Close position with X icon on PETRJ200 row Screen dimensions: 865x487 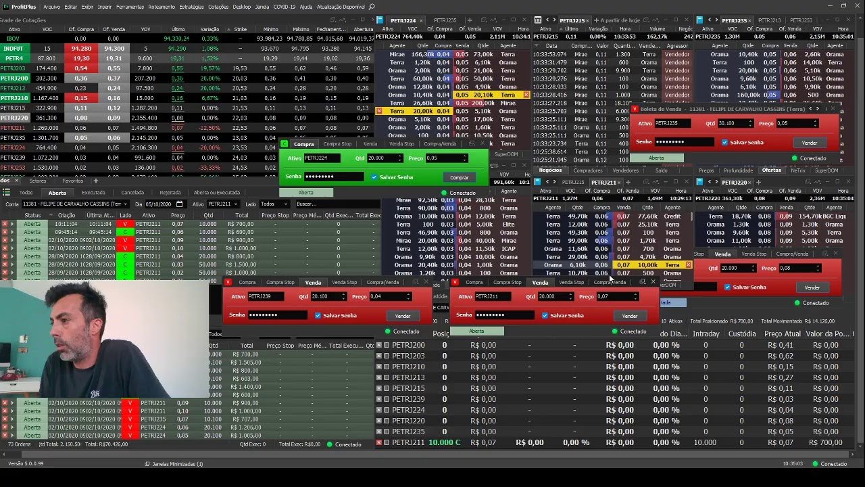[379, 345]
